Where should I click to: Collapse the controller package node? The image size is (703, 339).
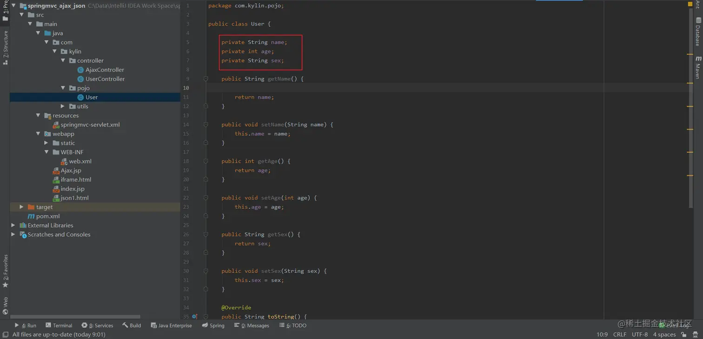[63, 60]
